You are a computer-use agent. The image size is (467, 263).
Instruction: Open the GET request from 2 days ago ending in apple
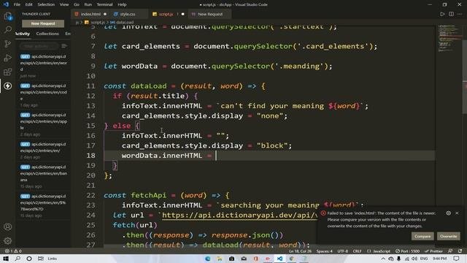point(44,124)
